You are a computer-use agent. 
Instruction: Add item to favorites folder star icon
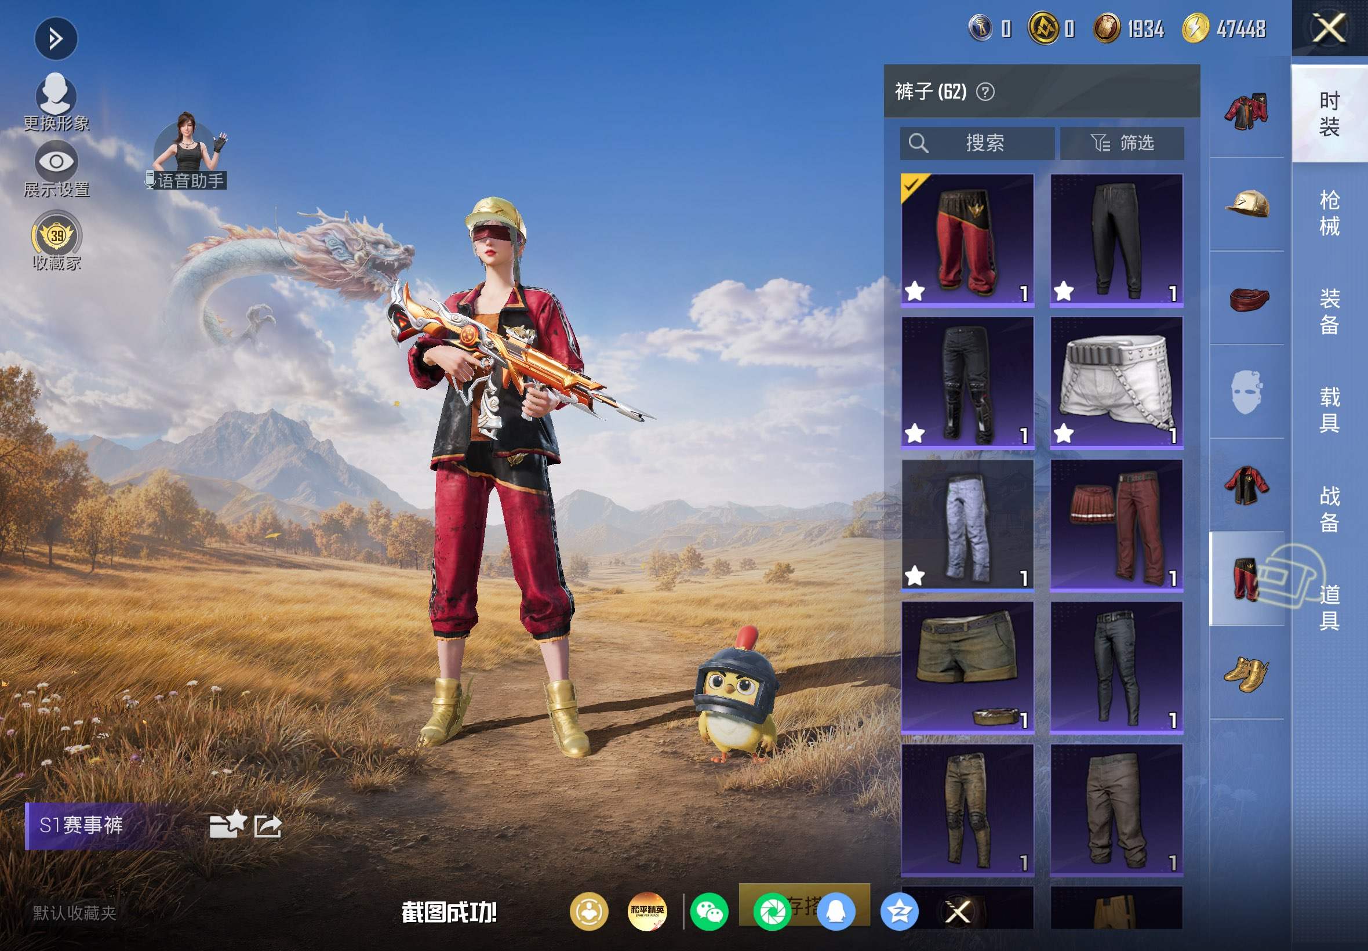tap(227, 825)
